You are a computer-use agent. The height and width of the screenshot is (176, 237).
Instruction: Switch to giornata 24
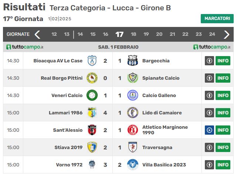pos(212,34)
